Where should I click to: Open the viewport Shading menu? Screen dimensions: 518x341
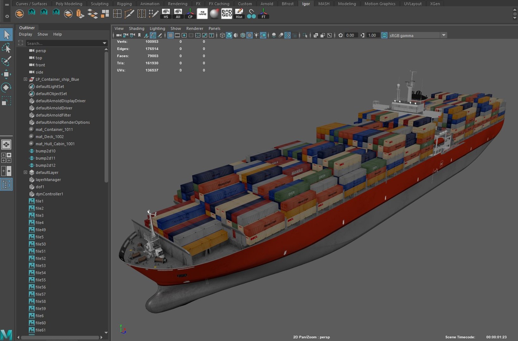click(x=136, y=28)
